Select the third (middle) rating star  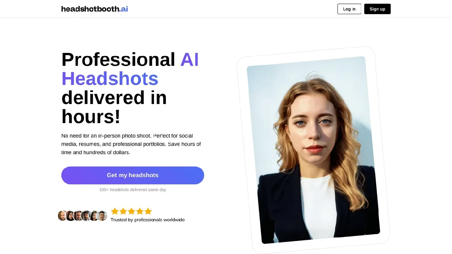[x=131, y=211]
